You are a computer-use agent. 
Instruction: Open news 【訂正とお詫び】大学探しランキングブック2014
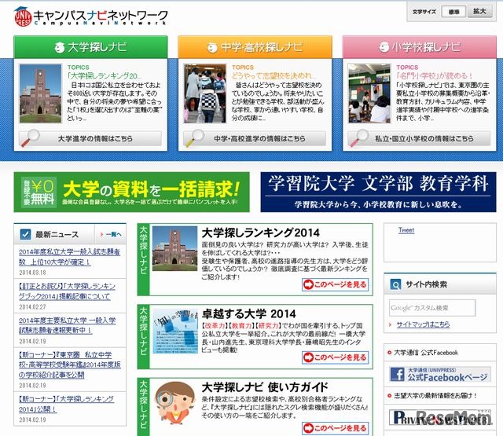click(67, 291)
